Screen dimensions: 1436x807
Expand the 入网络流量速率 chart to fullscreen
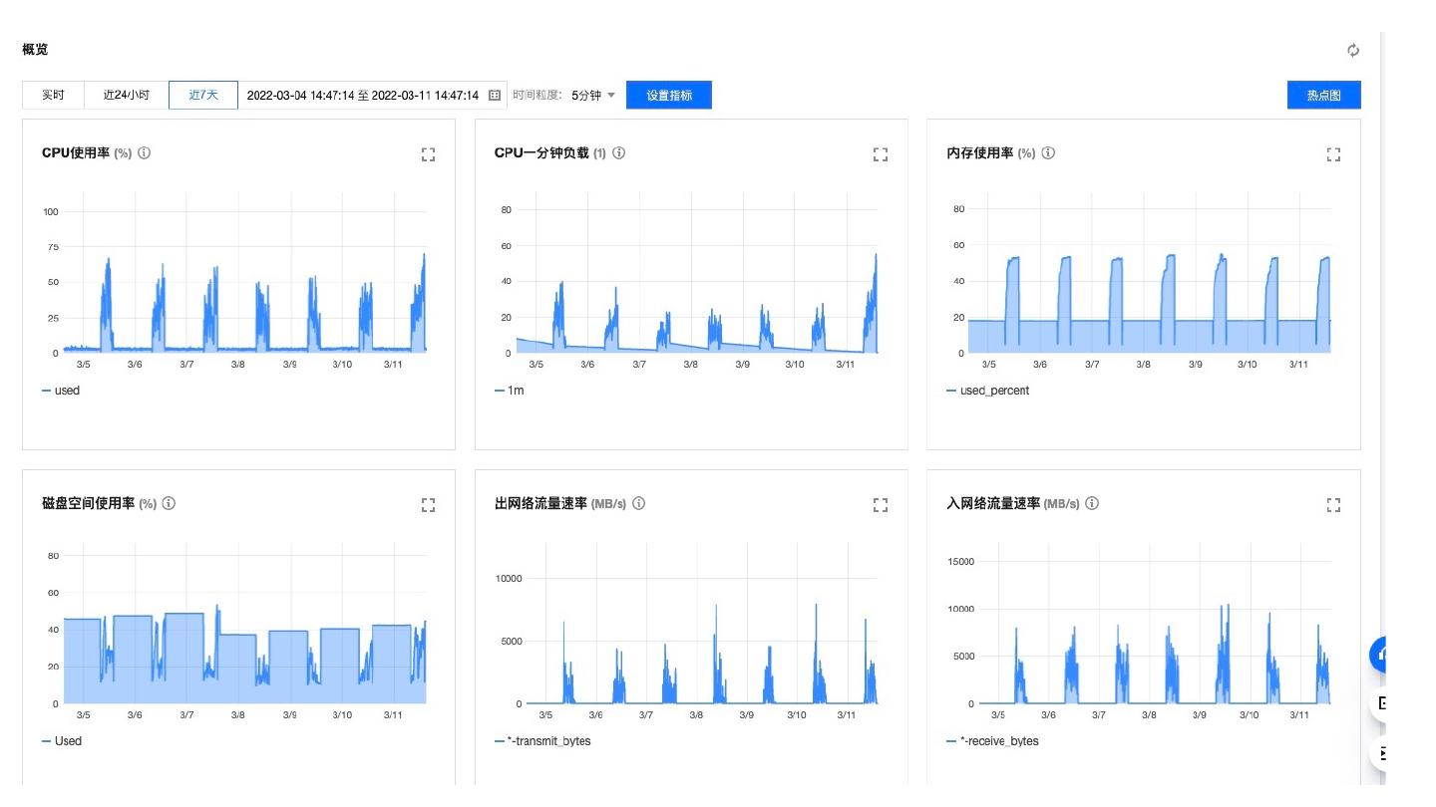[x=1333, y=505]
